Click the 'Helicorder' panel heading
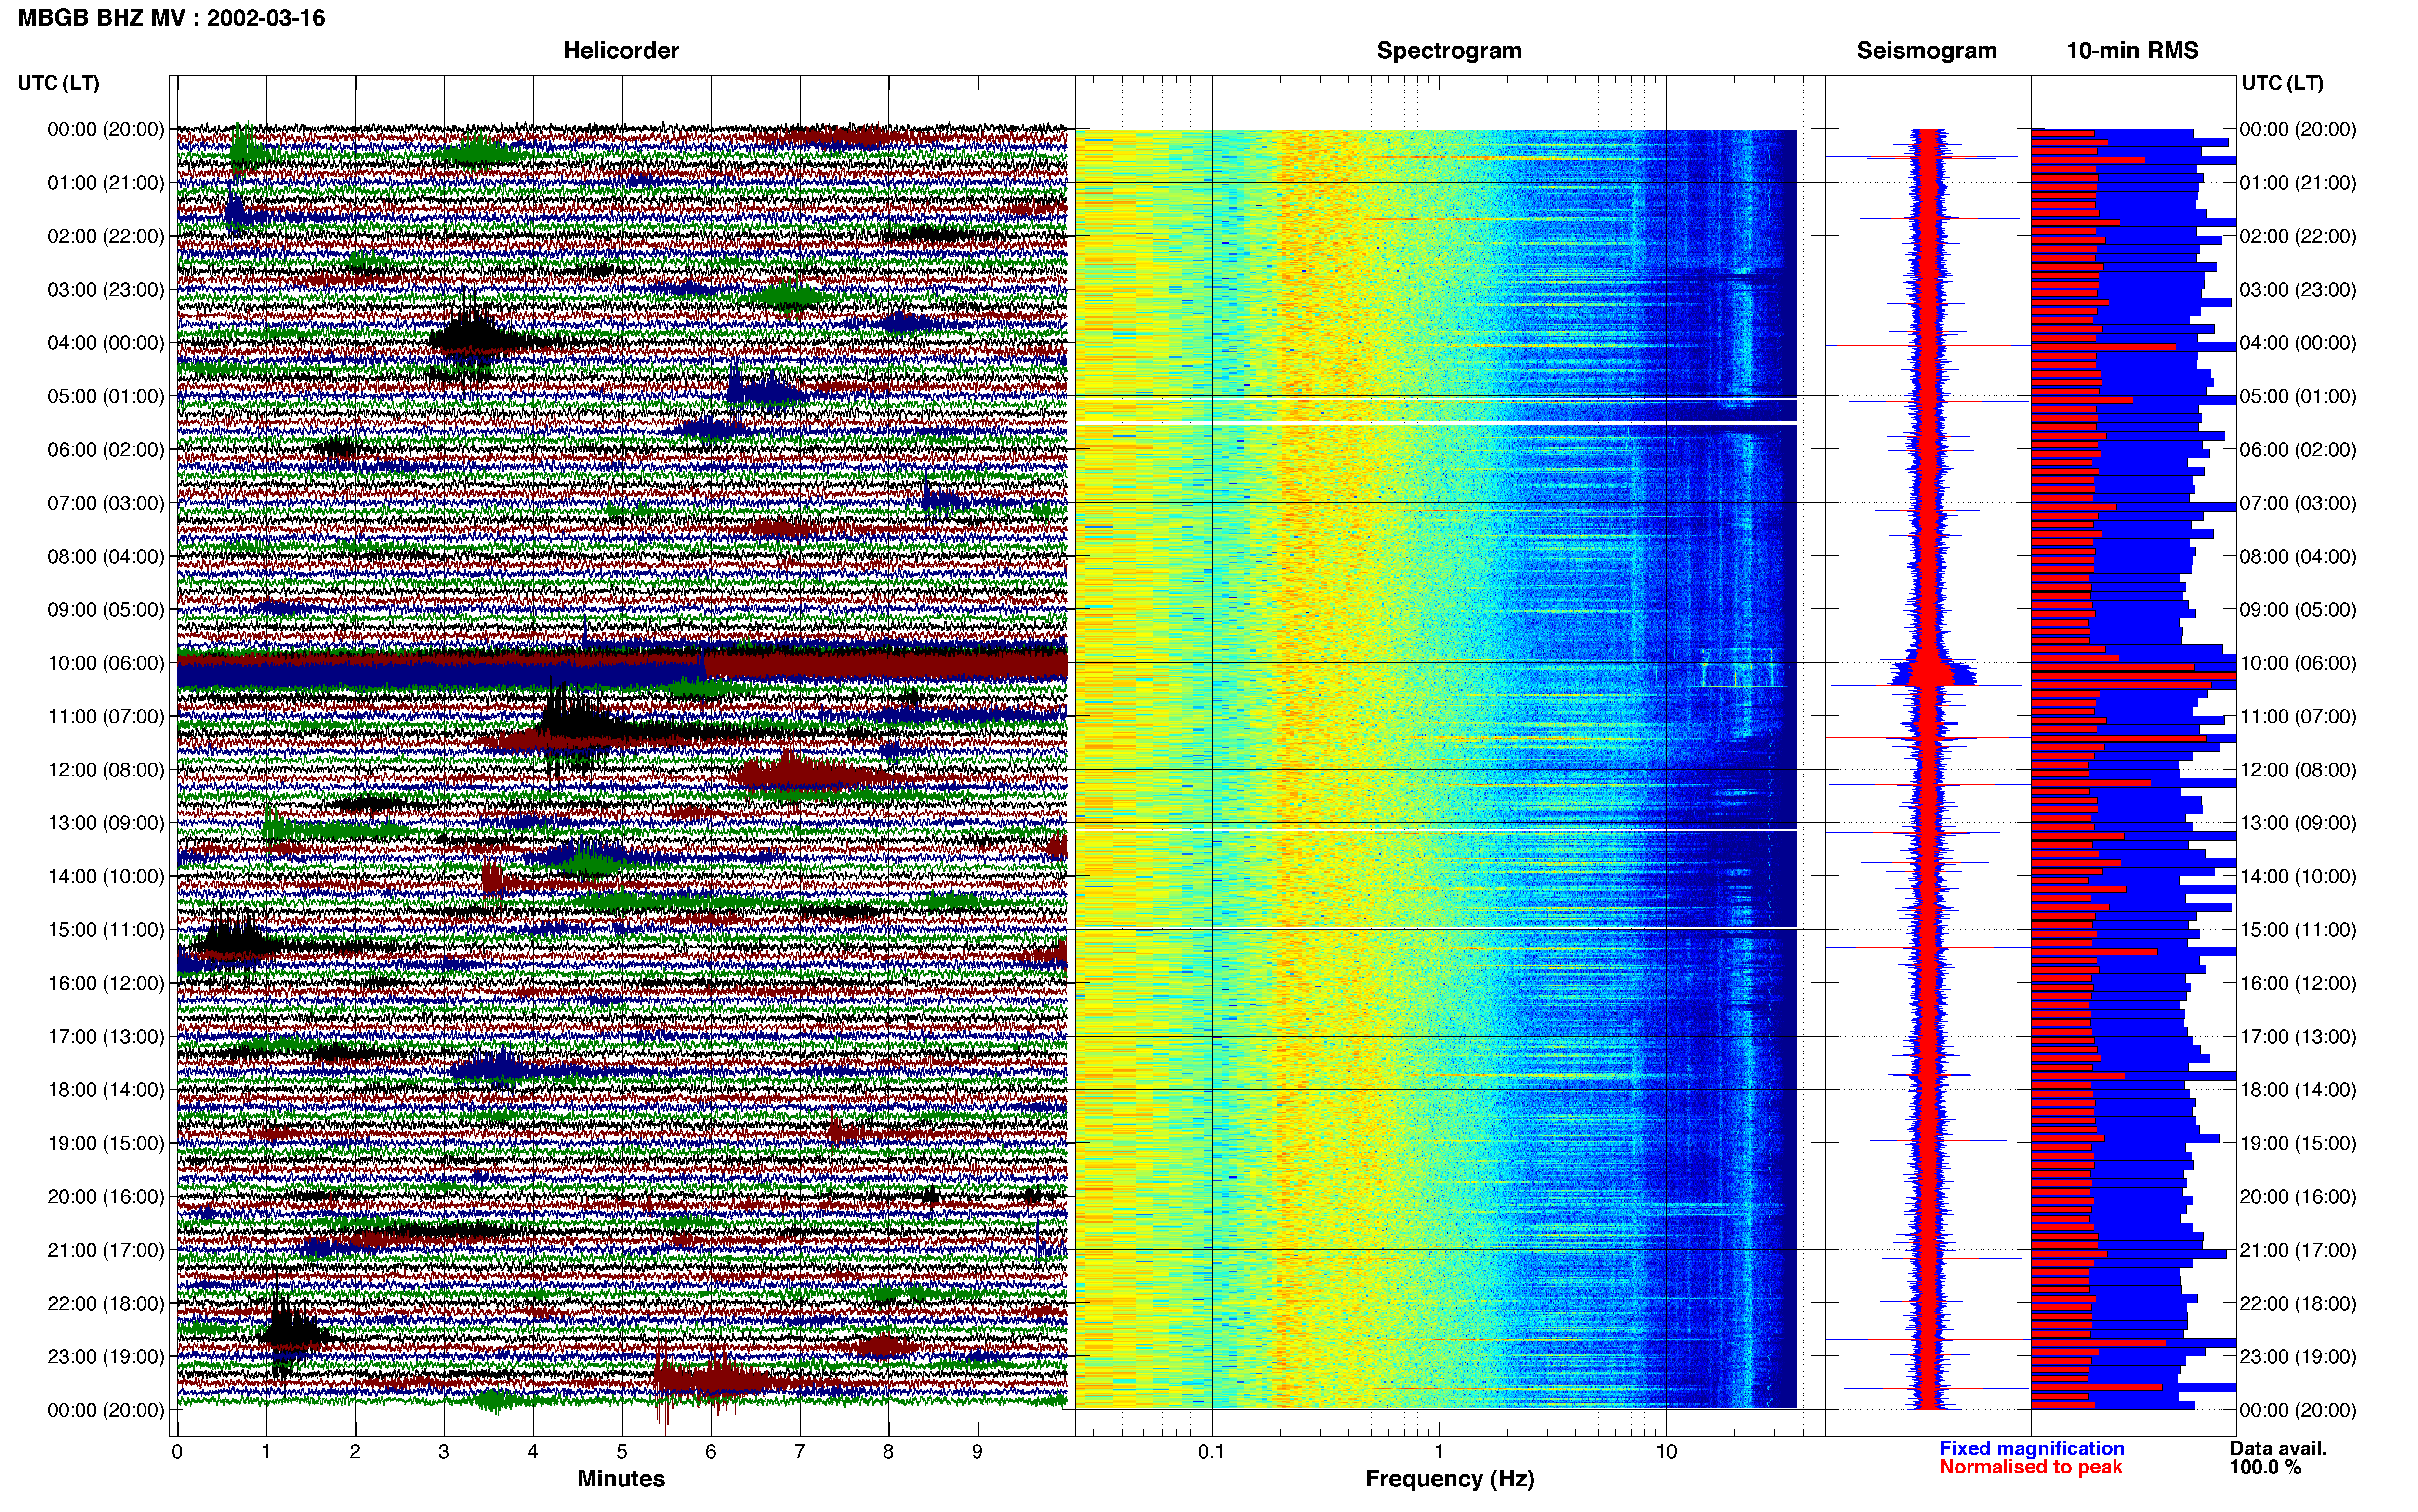The image size is (2418, 1512). [621, 51]
